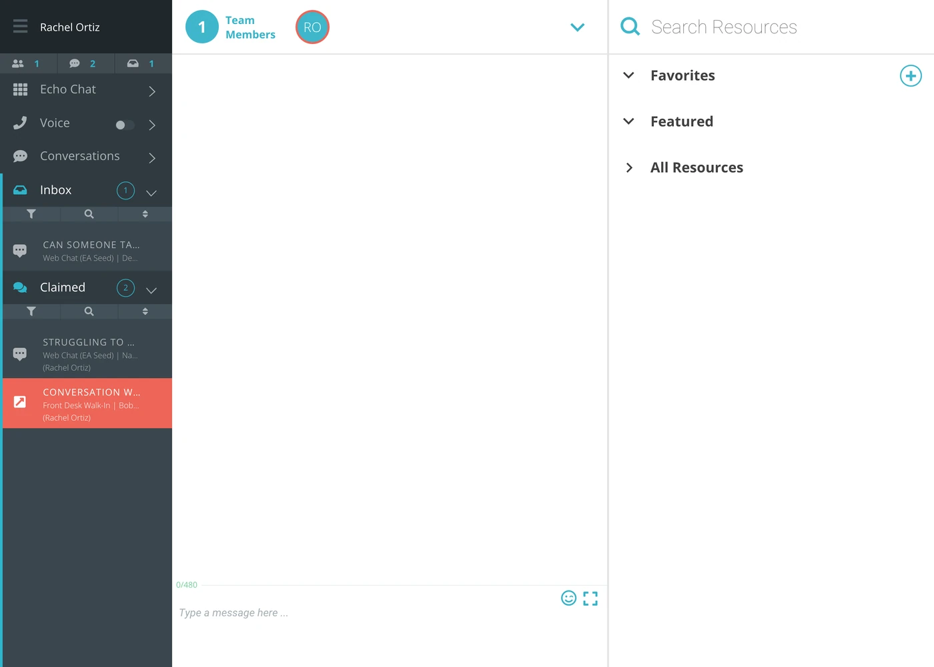Expand the Echo Chat section arrow

[152, 91]
